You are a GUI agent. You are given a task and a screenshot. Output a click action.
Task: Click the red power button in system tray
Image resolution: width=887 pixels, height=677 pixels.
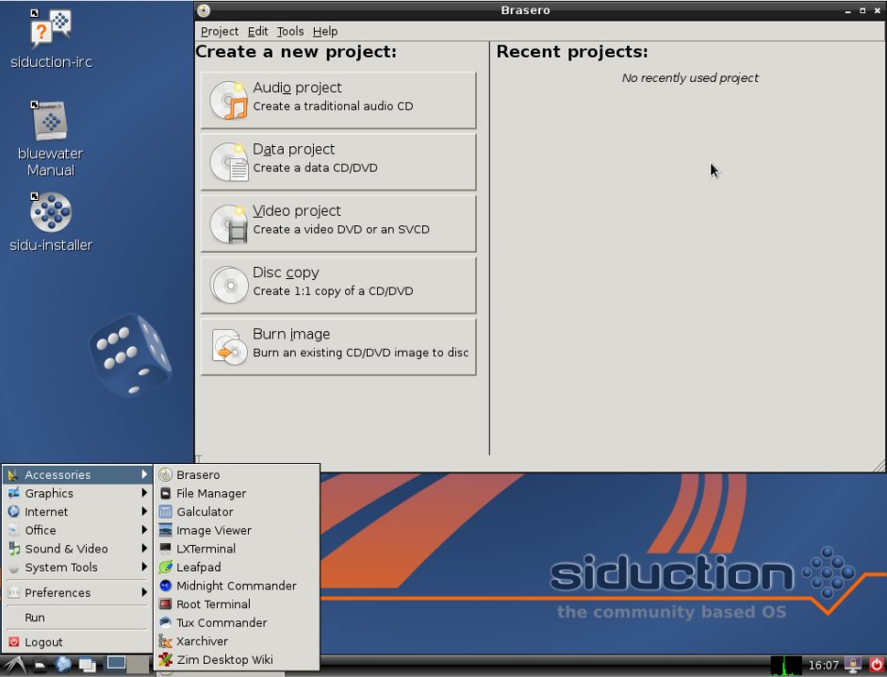coord(877,665)
